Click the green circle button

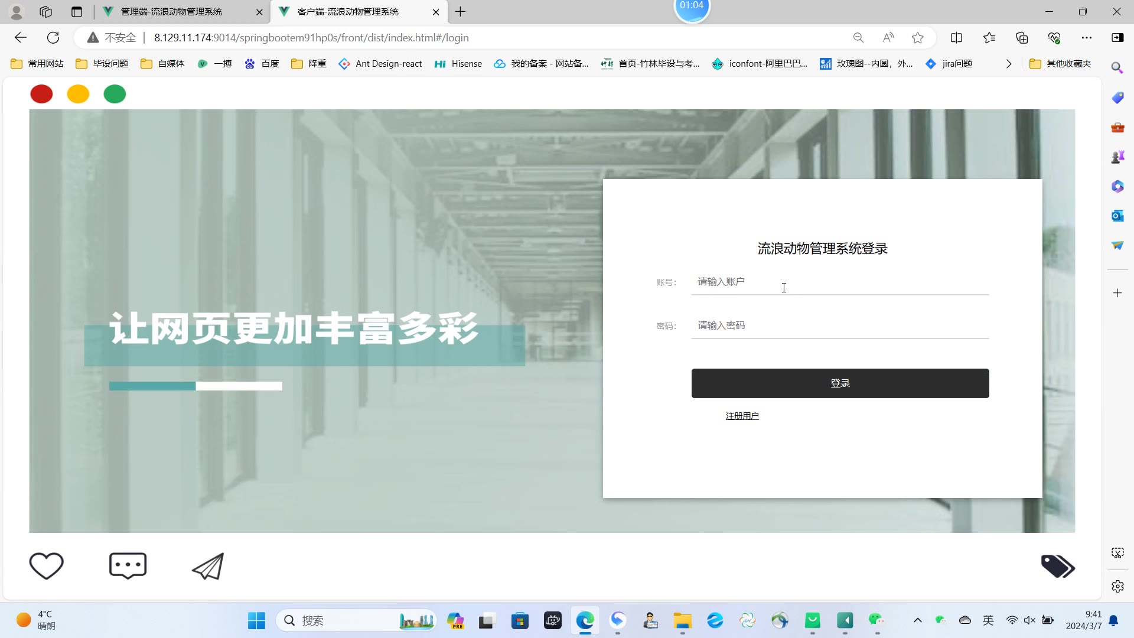(x=115, y=94)
